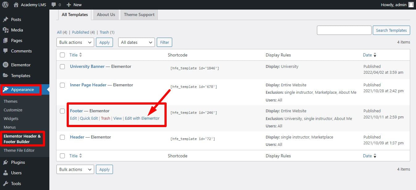Click the WordPress logo icon

coord(5,5)
